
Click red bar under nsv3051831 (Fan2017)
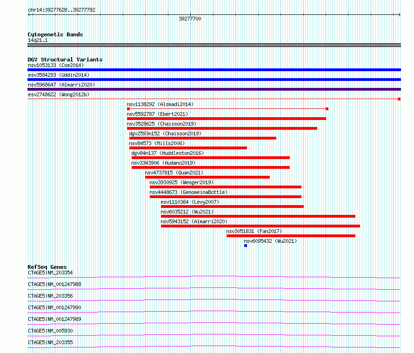291,236
